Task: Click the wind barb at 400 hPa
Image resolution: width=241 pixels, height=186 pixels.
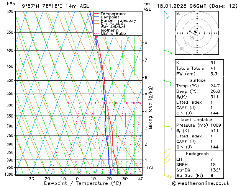Action: 168,52
